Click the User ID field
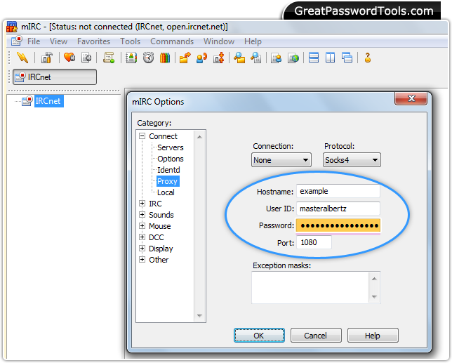This screenshot has height=363, width=452. [338, 209]
